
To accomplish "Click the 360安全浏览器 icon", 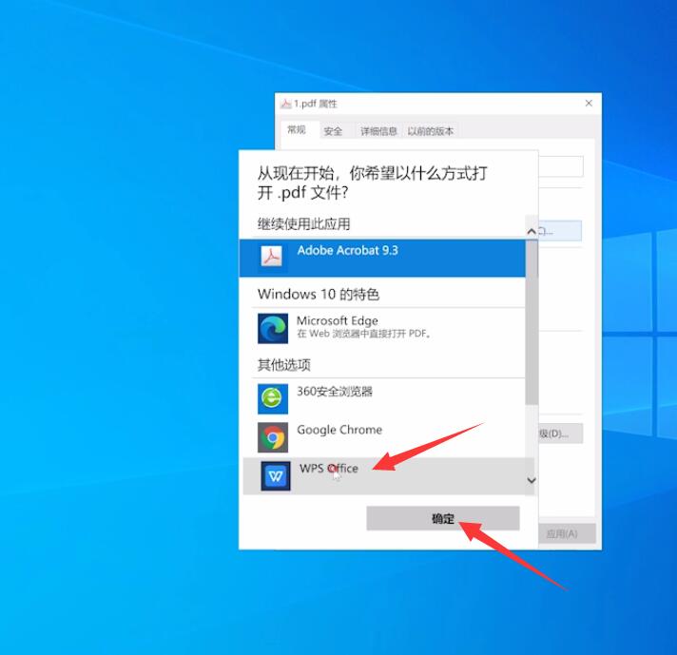I will point(273,398).
